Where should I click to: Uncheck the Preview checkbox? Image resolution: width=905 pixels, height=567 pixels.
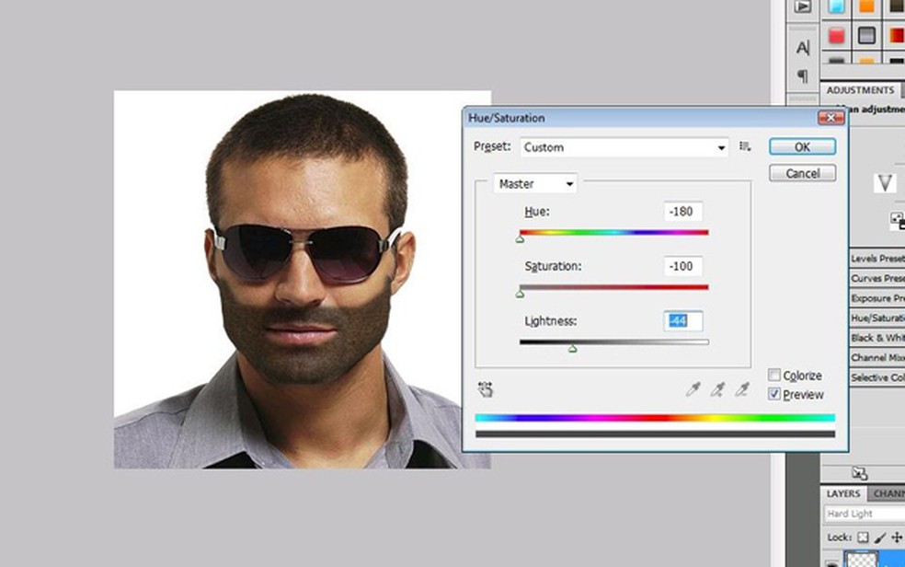[774, 394]
